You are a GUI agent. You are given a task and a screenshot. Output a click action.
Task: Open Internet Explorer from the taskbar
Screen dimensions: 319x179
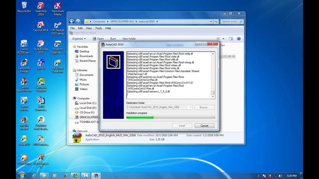click(x=34, y=176)
